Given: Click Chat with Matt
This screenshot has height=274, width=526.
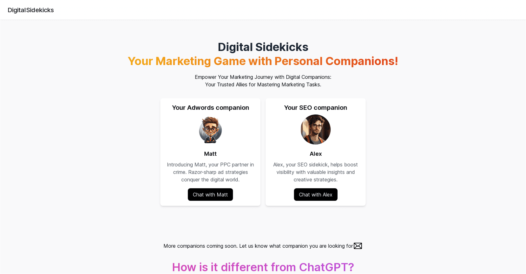Looking at the screenshot, I should point(210,194).
